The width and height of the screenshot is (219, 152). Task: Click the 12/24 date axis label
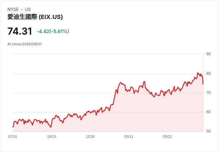click(x=90, y=137)
